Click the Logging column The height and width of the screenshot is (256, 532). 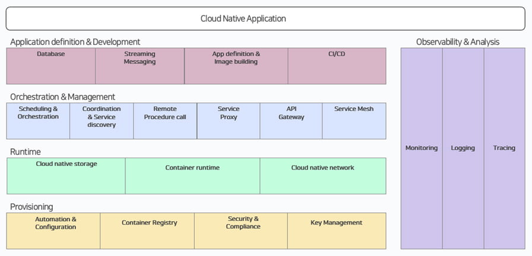[463, 148]
